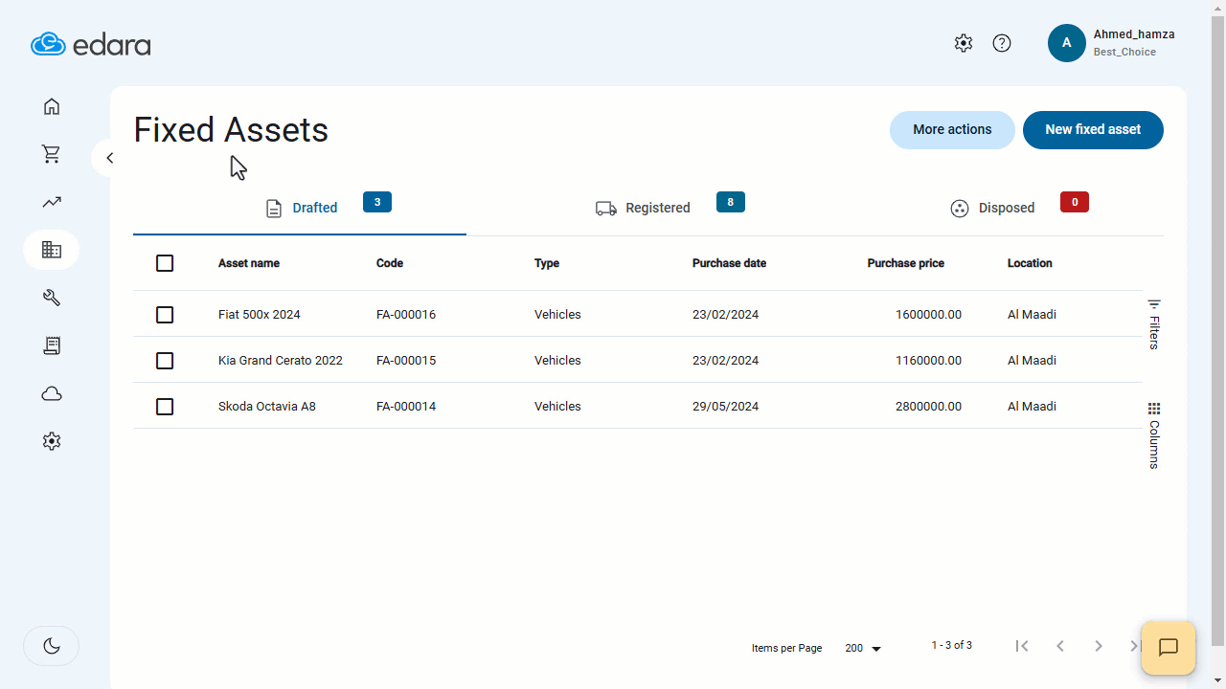Click the edara logo
Image resolution: width=1226 pixels, height=689 pixels.
tap(91, 44)
